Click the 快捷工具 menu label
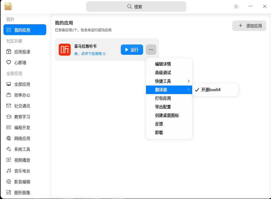Screen dimensions: 271x199 [163, 81]
